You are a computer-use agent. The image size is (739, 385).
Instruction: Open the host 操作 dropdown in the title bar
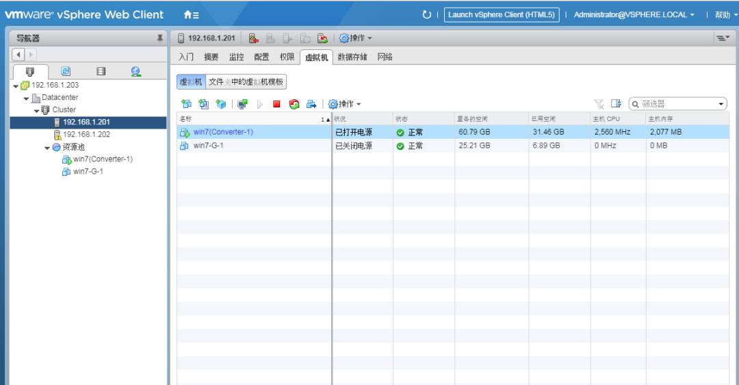click(356, 38)
